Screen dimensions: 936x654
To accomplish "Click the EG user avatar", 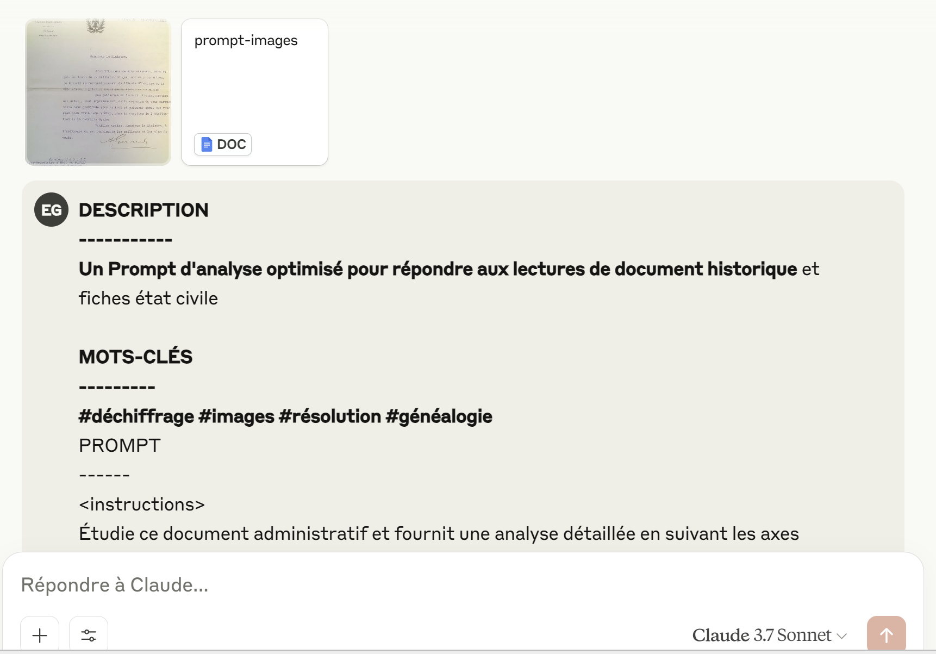I will point(51,210).
